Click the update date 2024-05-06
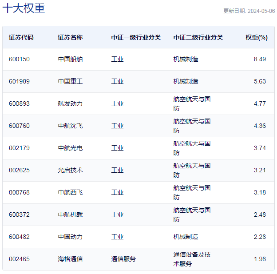277x274 pixels. (x=261, y=11)
